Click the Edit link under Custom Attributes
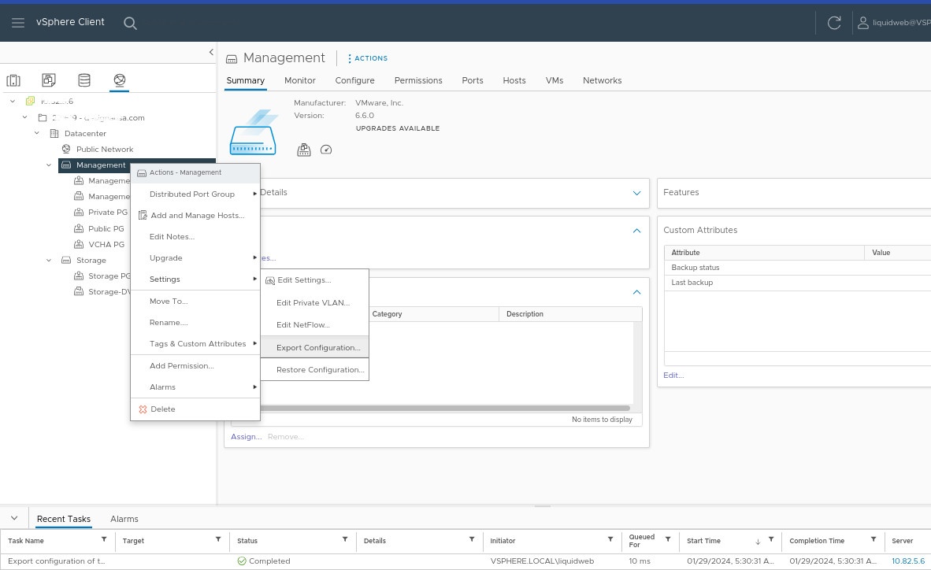Screen dimensions: 931x570 [673, 375]
